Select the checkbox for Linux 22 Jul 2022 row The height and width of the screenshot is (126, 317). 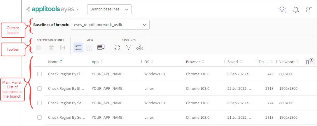point(40,89)
